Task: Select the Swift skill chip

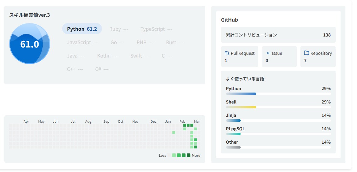Action: point(140,56)
